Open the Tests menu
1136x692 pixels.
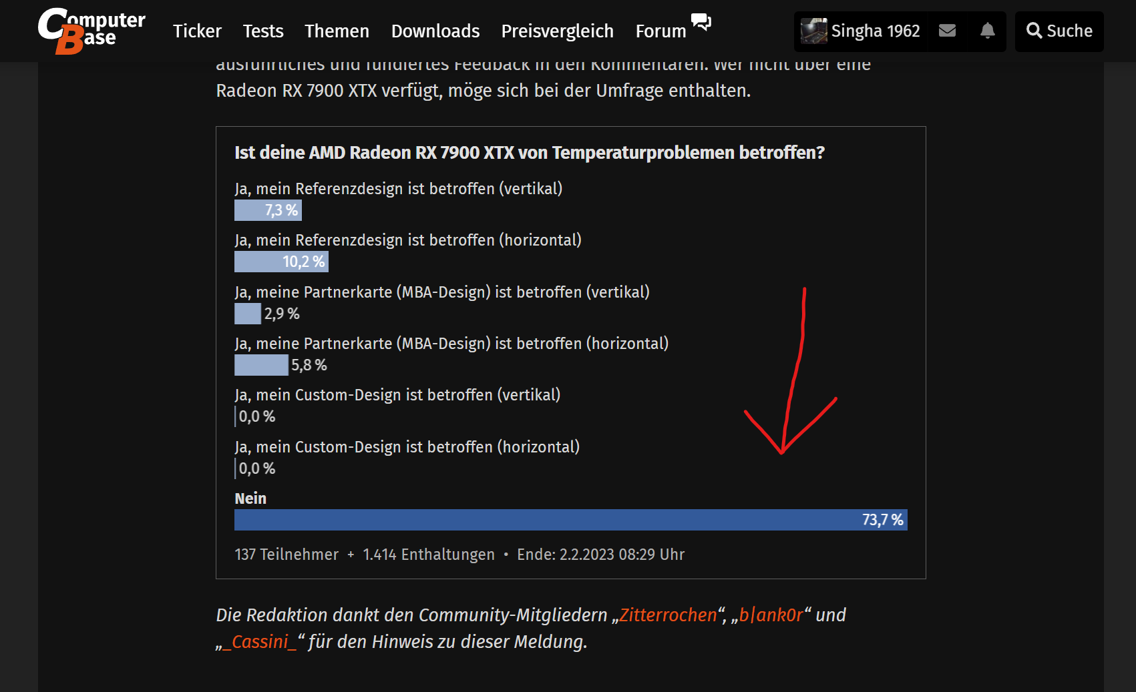tap(263, 31)
